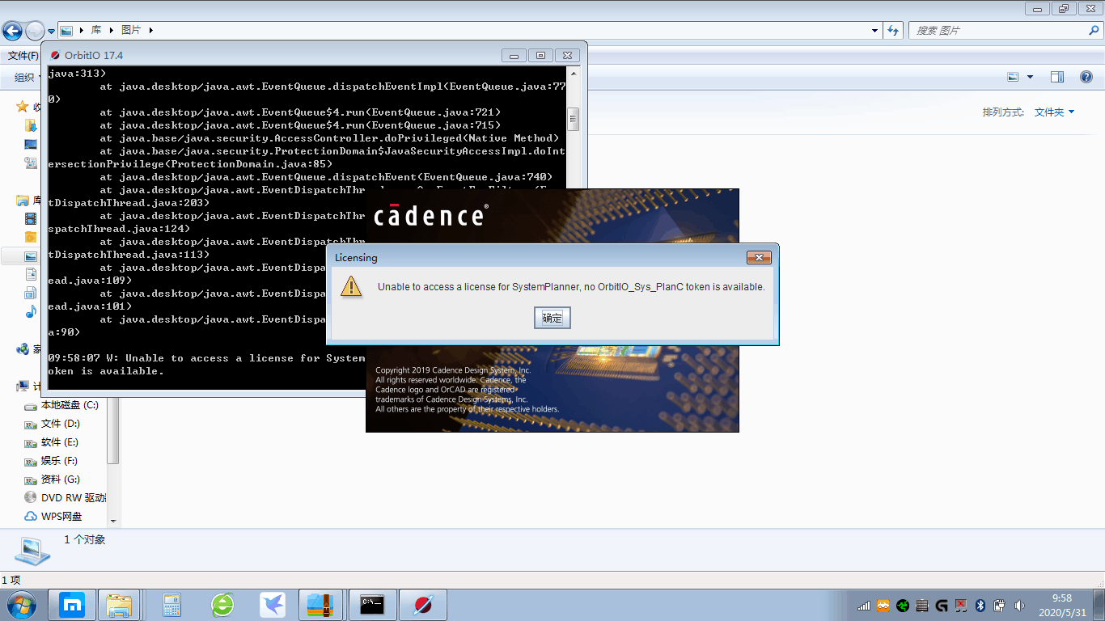Click the OrbitIO console vertical scrollbar thumb
Viewport: 1105px width, 621px height.
tap(574, 119)
